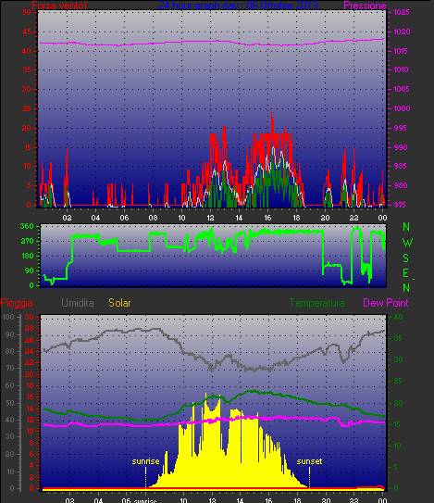Screen dimensions: 434x503
Task: Click the 45 value on the wind speed axis
Action: click(x=27, y=31)
